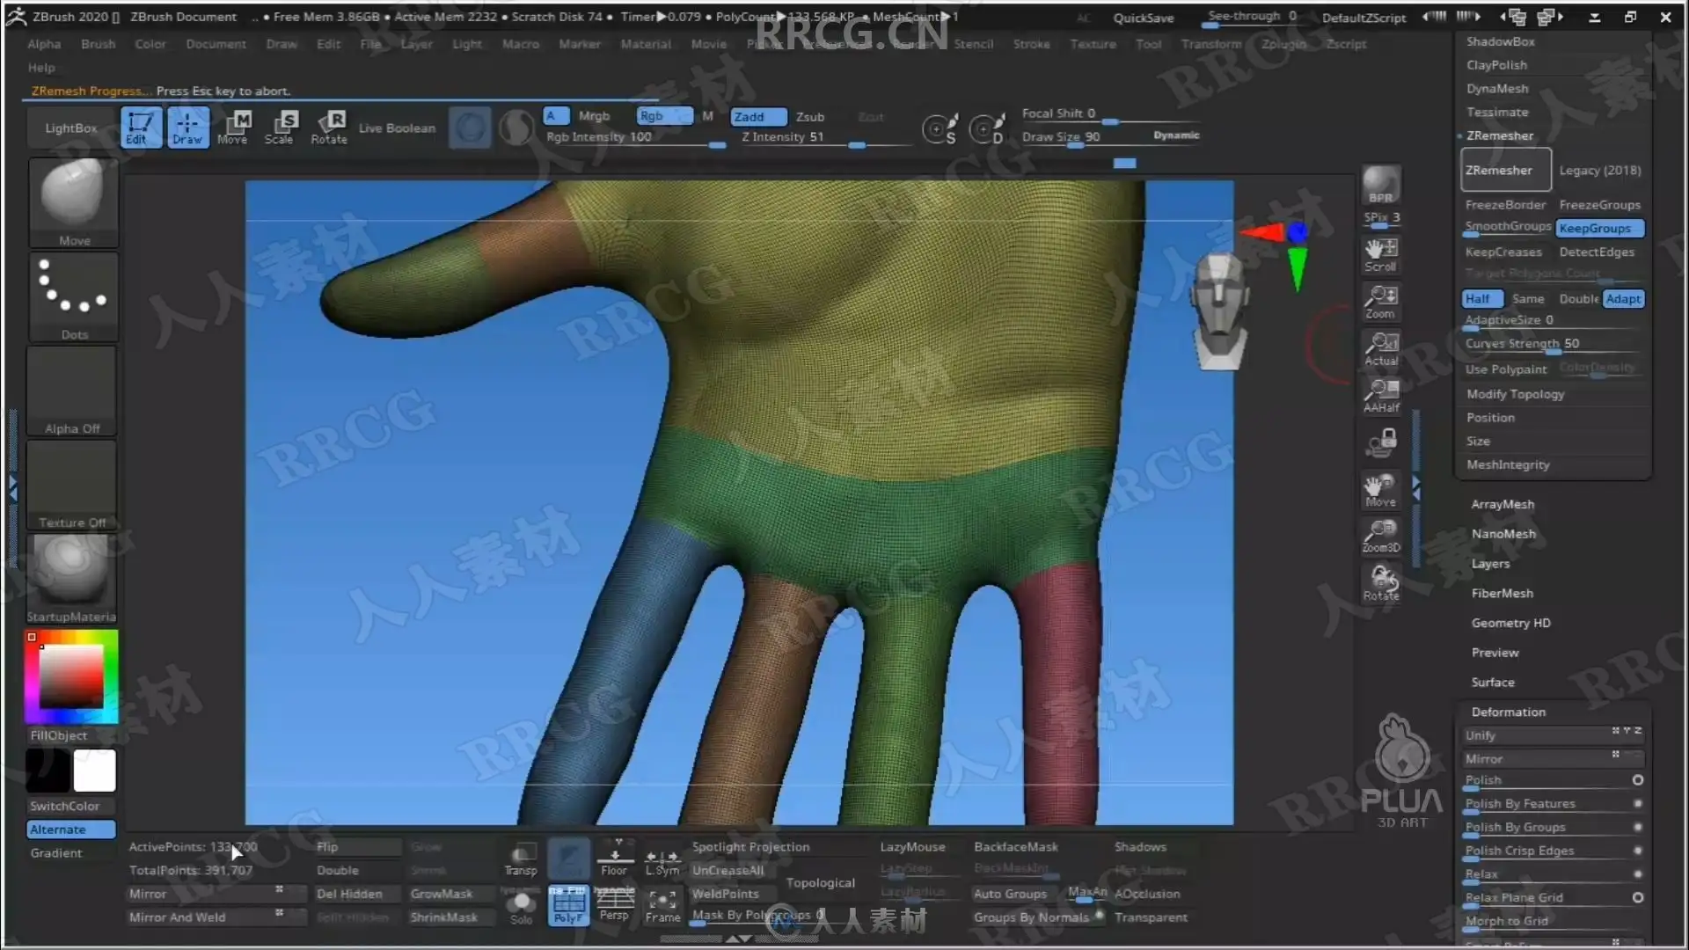Select the Scale transform tool

click(281, 127)
